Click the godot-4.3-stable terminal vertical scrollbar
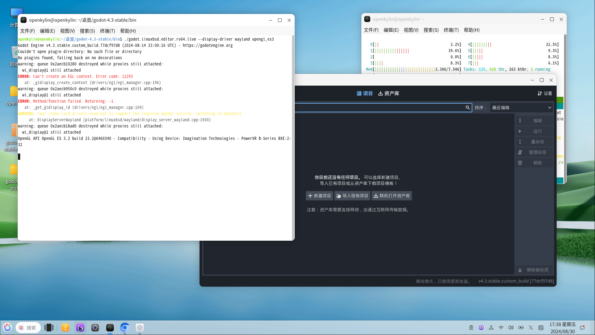The height and width of the screenshot is (335, 595). pyautogui.click(x=293, y=138)
